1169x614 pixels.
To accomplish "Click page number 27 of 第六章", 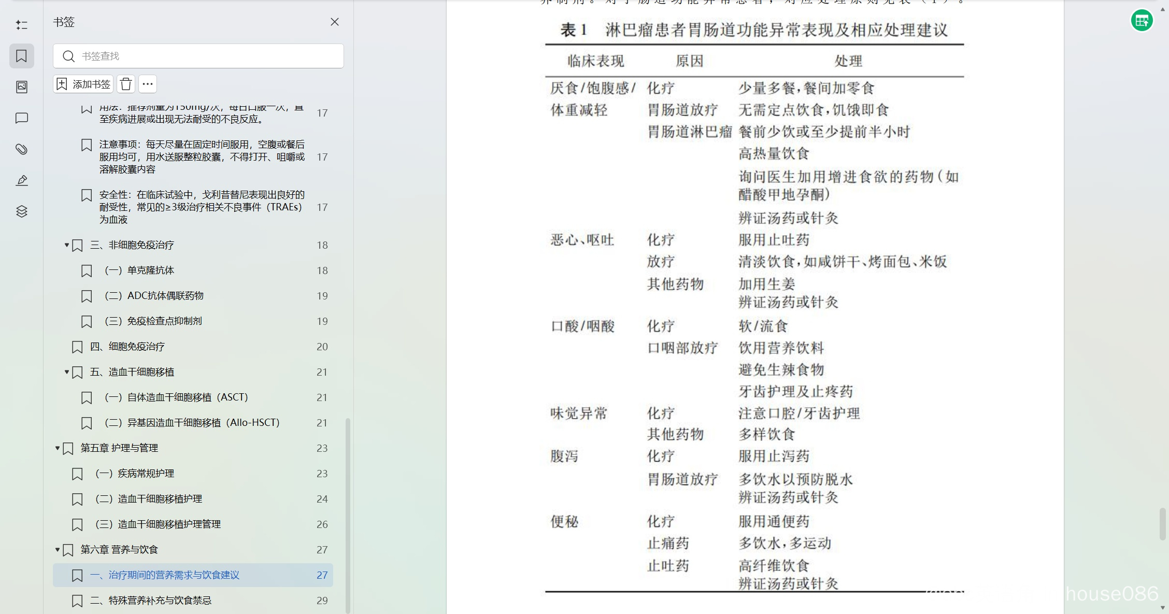I will coord(322,550).
